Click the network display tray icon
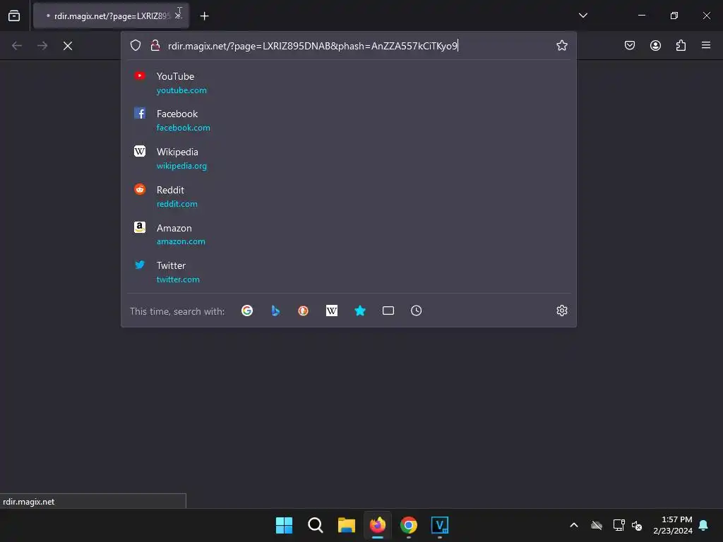723x542 pixels. click(x=619, y=525)
